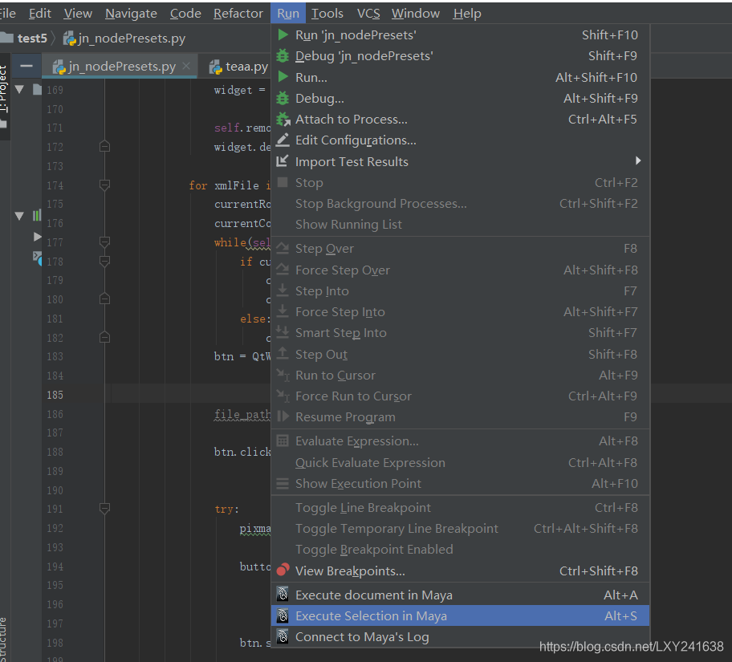This screenshot has height=662, width=732.
Task: Open the Refactor menu
Action: point(238,14)
